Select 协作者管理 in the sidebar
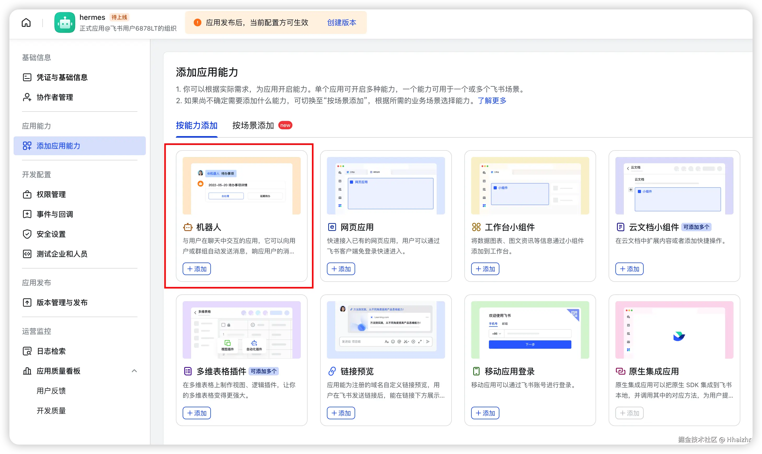Viewport: 762px width, 454px height. click(x=54, y=97)
